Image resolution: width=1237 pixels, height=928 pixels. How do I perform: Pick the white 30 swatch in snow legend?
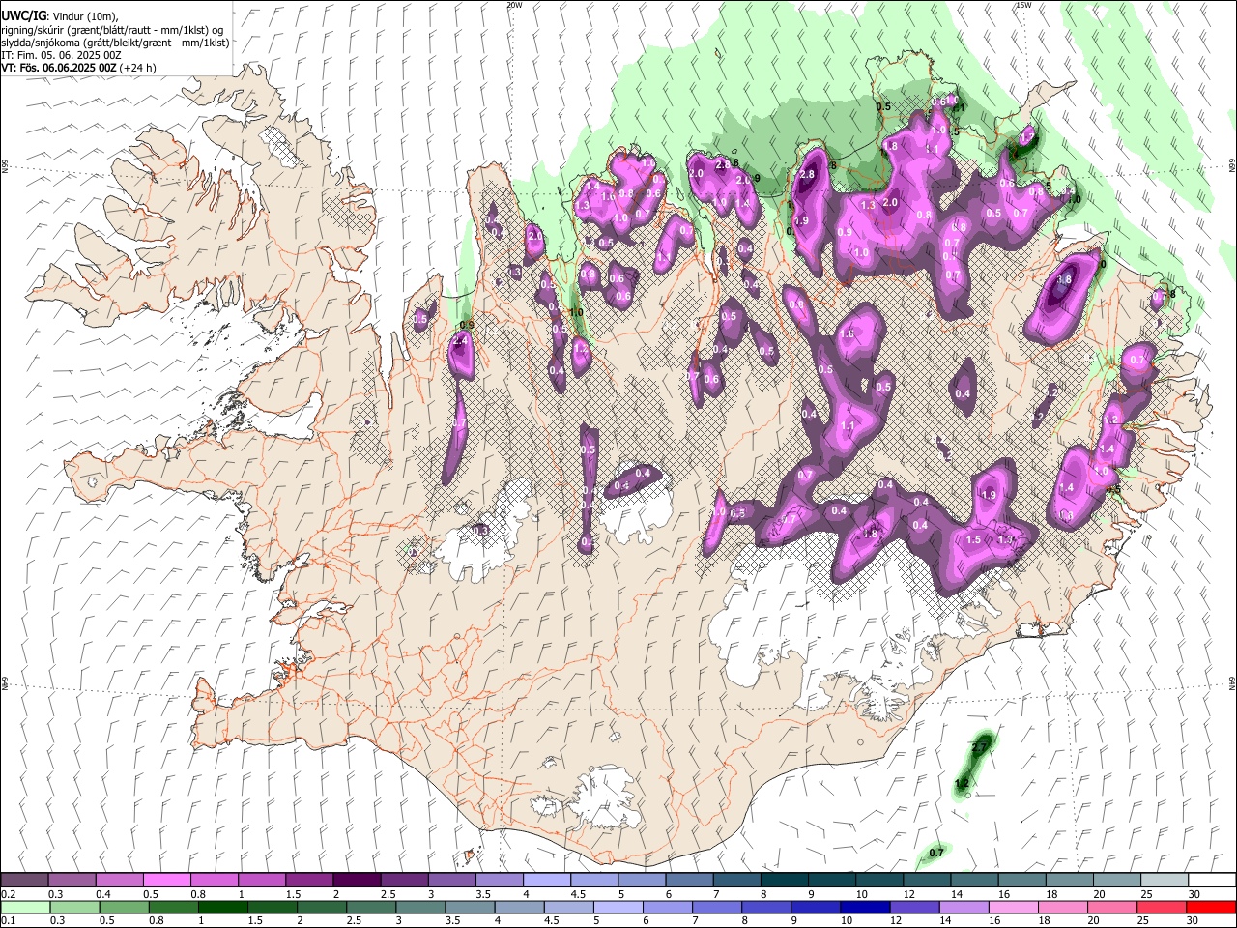coord(1212,880)
